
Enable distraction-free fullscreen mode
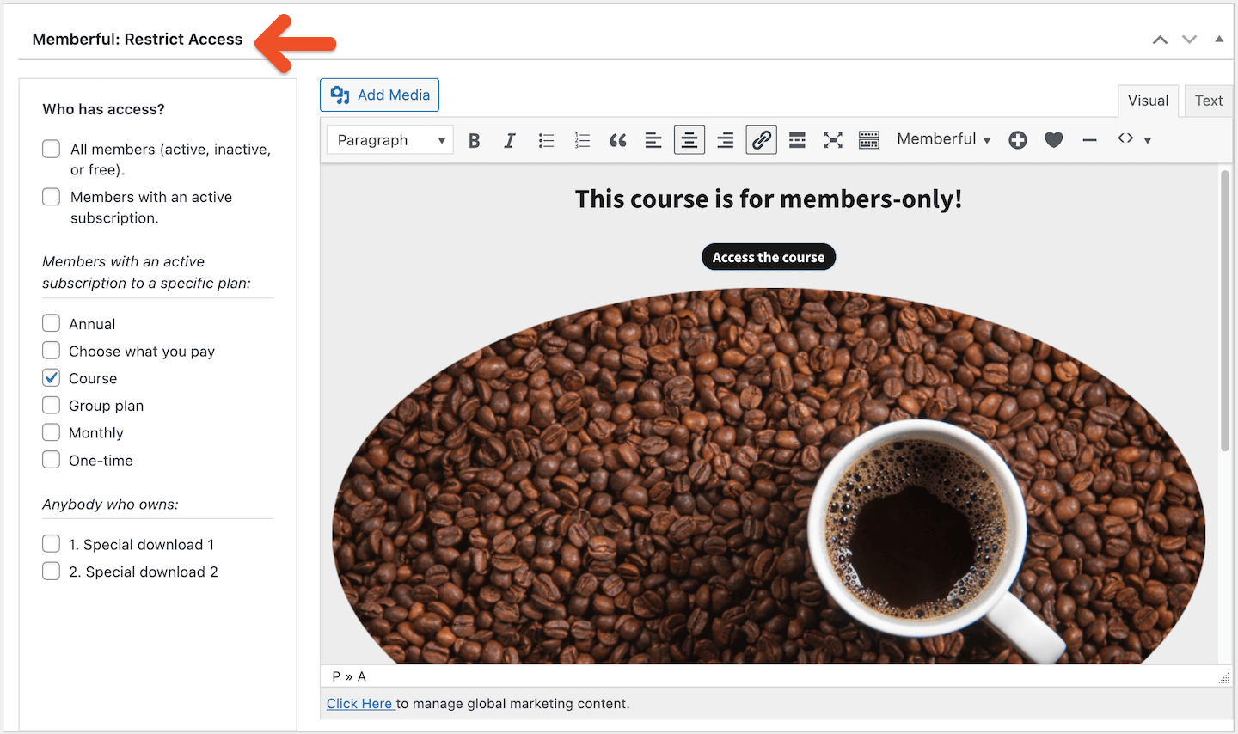coord(832,140)
